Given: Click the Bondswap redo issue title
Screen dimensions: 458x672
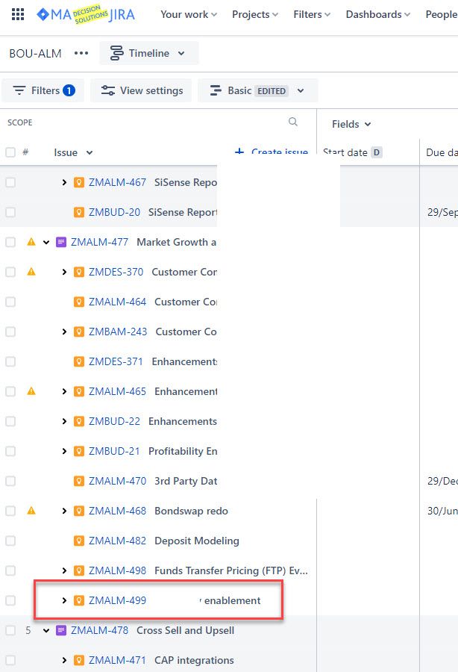Looking at the screenshot, I should [192, 511].
